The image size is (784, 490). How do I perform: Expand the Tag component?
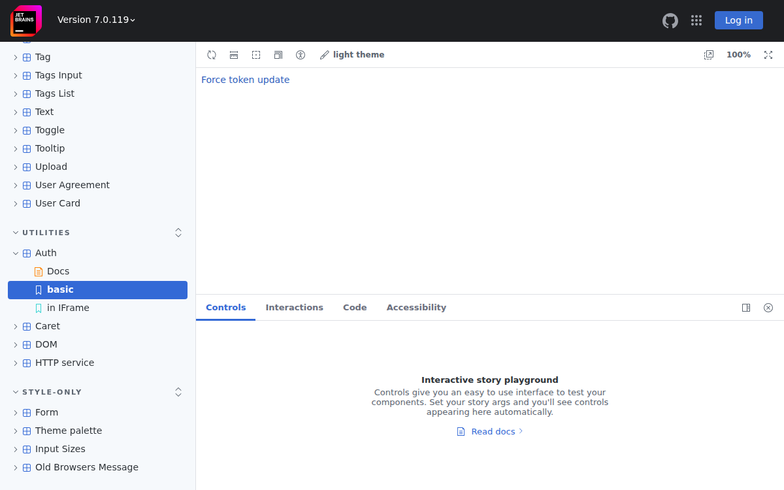98,57
